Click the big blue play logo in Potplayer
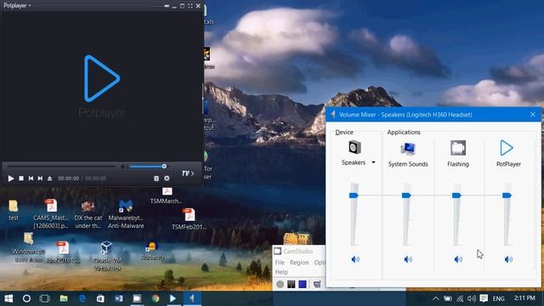 pos(102,78)
